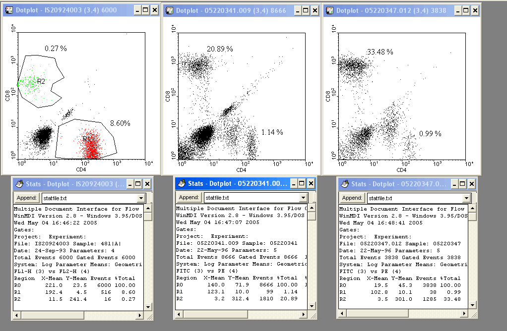The width and height of the screenshot is (507, 331).
Task: Open the Stats 05220341 window control icon
Action: 182,184
